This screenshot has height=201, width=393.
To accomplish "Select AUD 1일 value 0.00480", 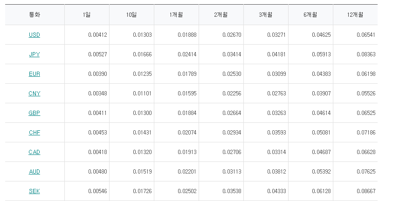I will click(97, 172).
